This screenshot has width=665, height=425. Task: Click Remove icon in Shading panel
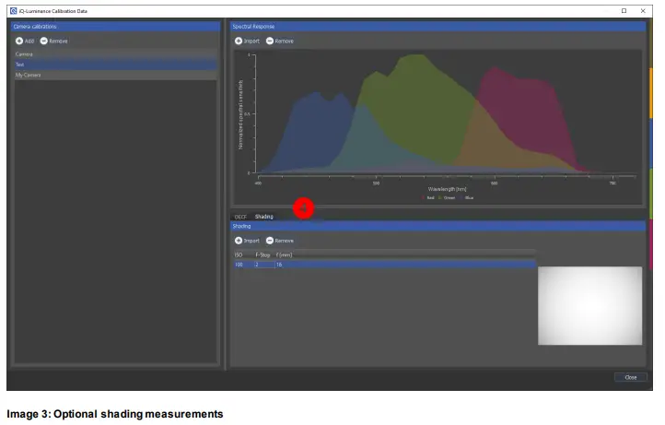(x=270, y=241)
